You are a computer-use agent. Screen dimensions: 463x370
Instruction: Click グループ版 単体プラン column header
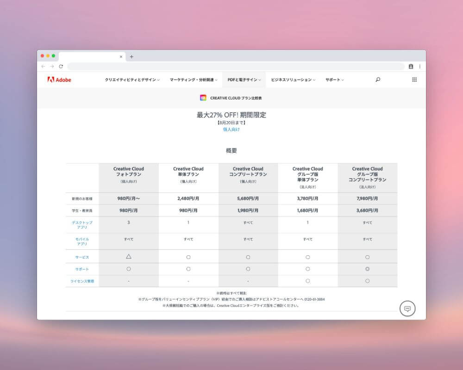(308, 177)
